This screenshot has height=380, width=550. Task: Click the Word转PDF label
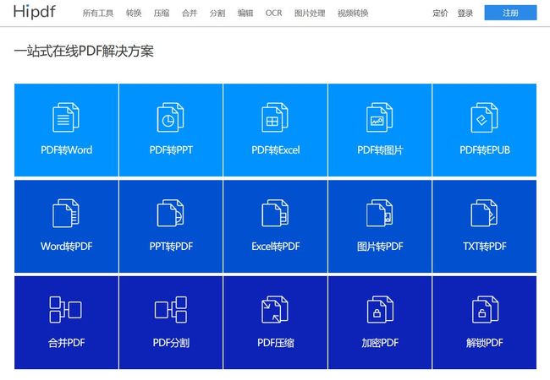66,247
